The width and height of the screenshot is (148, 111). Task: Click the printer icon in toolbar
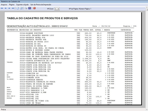coord(26,8)
